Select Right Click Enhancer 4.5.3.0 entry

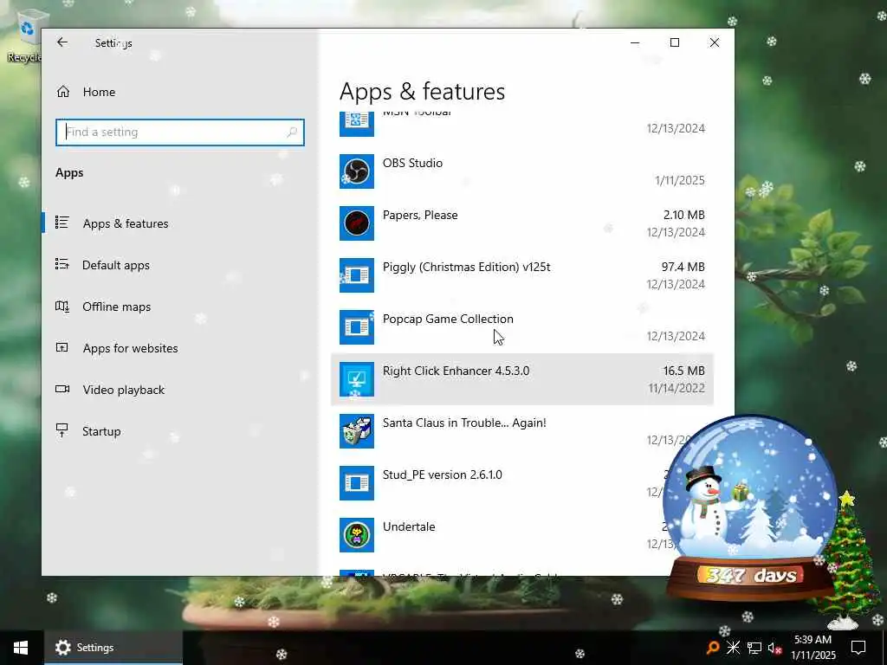(522, 379)
